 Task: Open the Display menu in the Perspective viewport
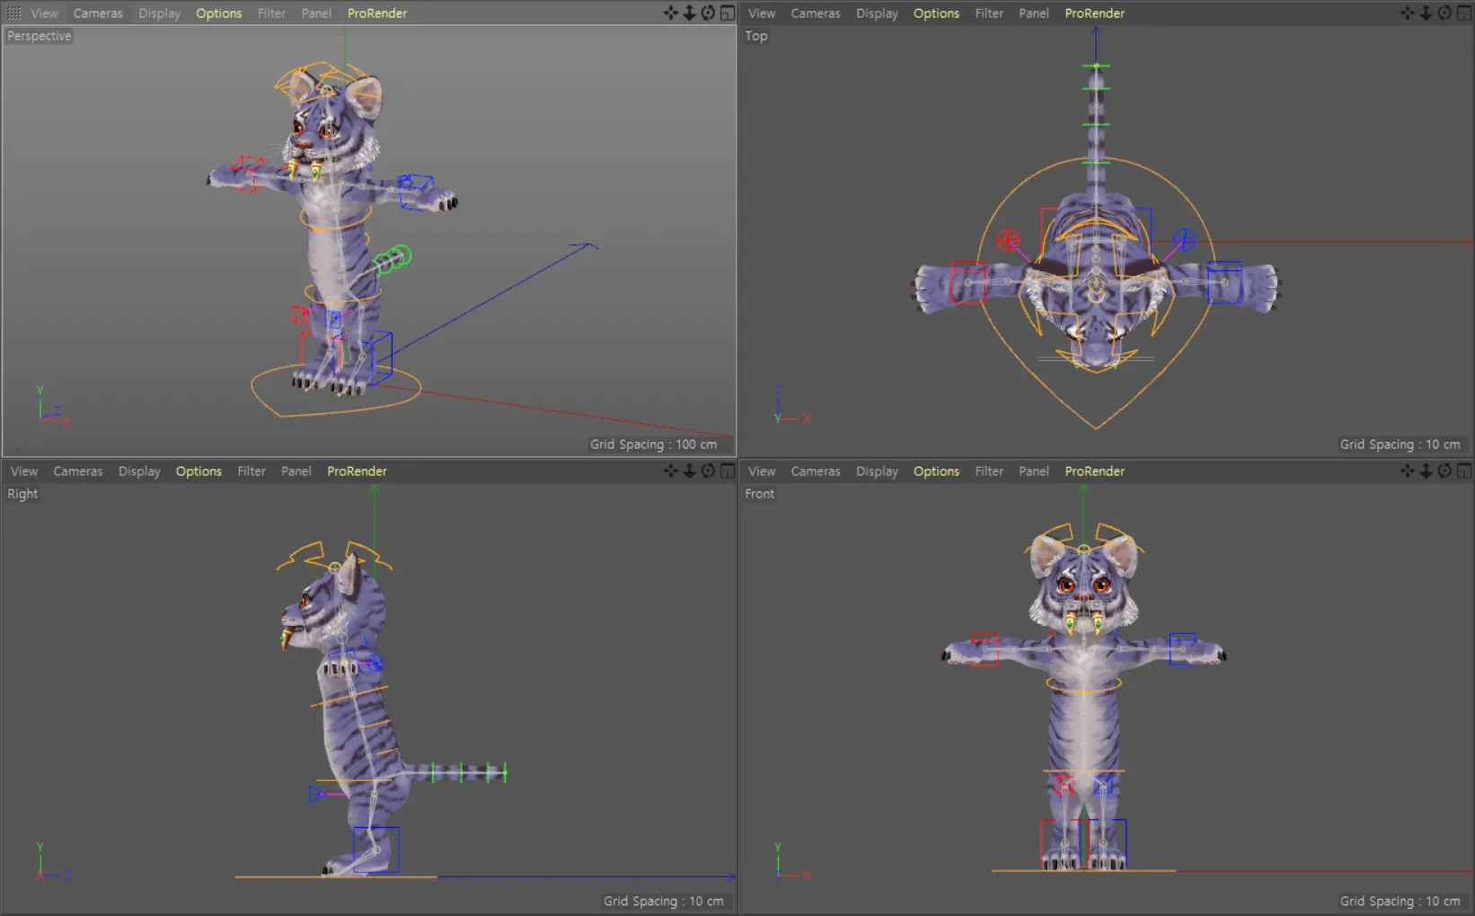coord(159,13)
